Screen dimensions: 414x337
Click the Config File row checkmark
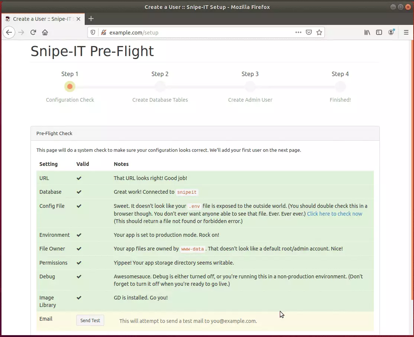click(79, 206)
